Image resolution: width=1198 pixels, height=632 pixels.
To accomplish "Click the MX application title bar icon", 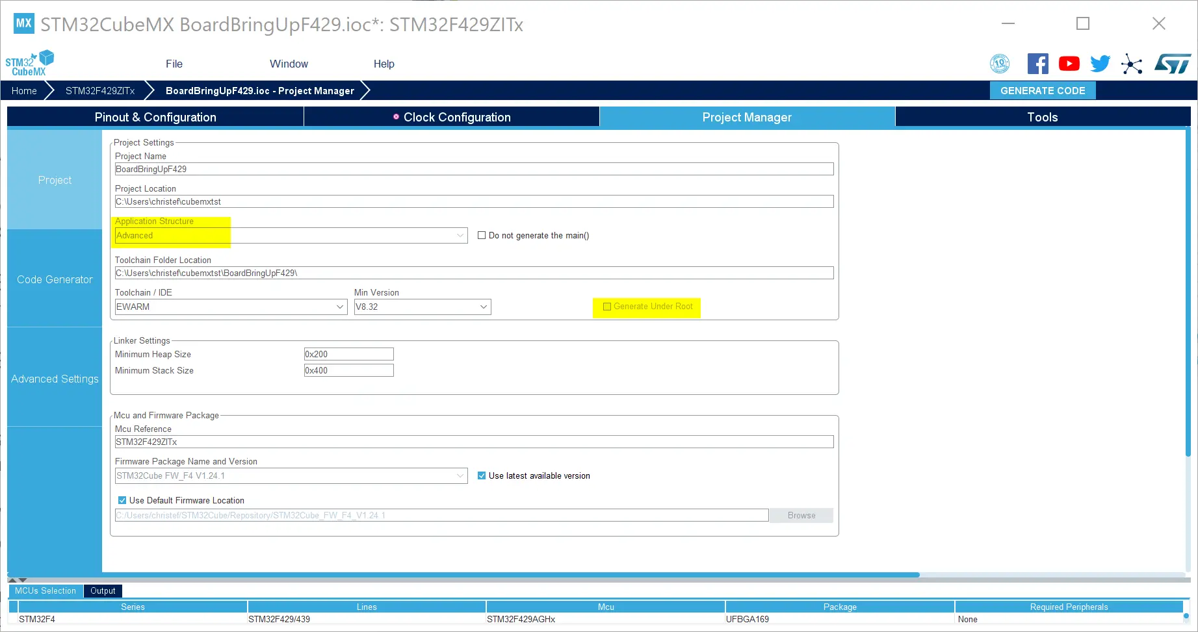I will (x=23, y=23).
